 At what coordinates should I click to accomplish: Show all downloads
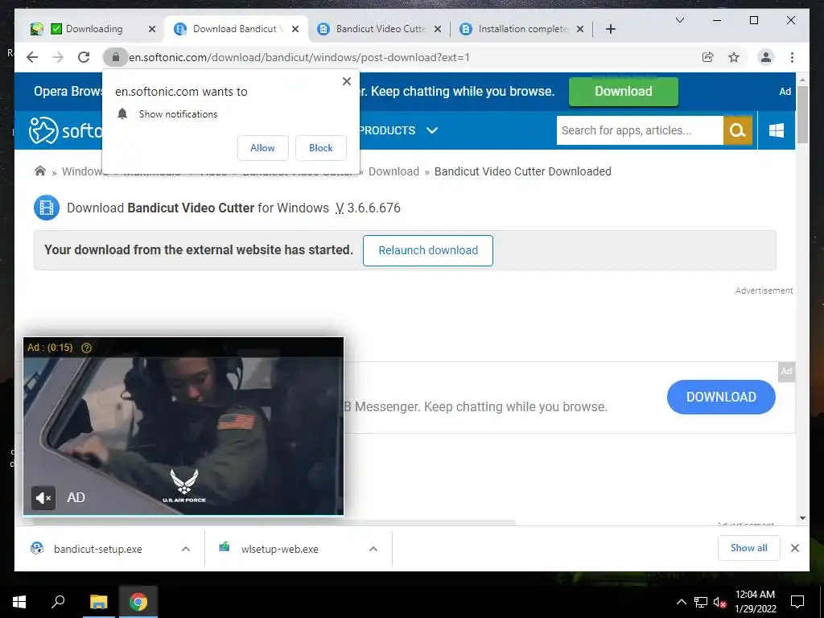click(749, 548)
